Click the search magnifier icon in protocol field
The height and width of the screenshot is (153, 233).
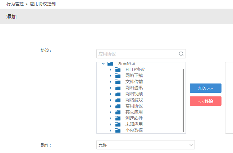tap(181, 54)
